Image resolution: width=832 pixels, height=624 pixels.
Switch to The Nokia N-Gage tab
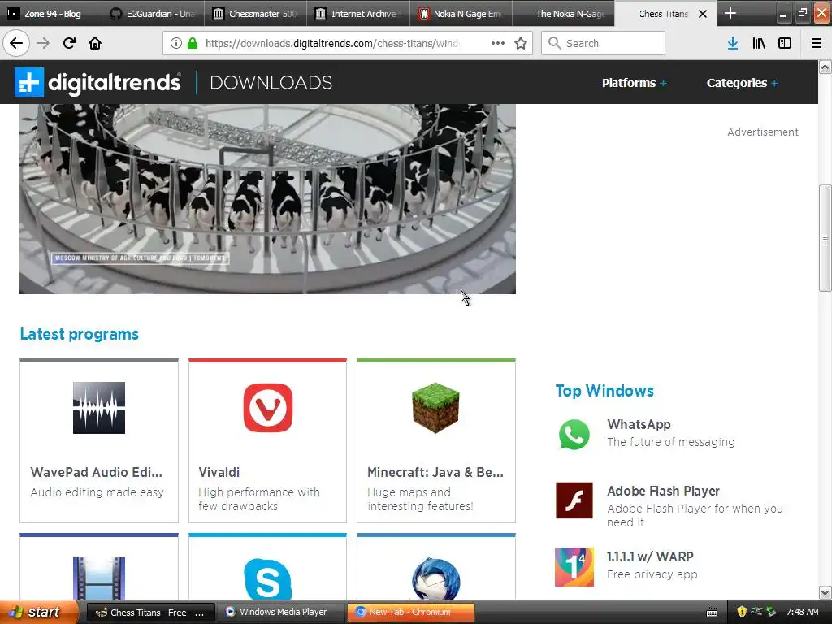click(563, 14)
